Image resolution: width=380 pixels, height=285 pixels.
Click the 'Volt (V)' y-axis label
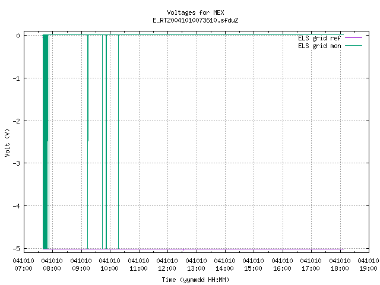click(x=7, y=142)
